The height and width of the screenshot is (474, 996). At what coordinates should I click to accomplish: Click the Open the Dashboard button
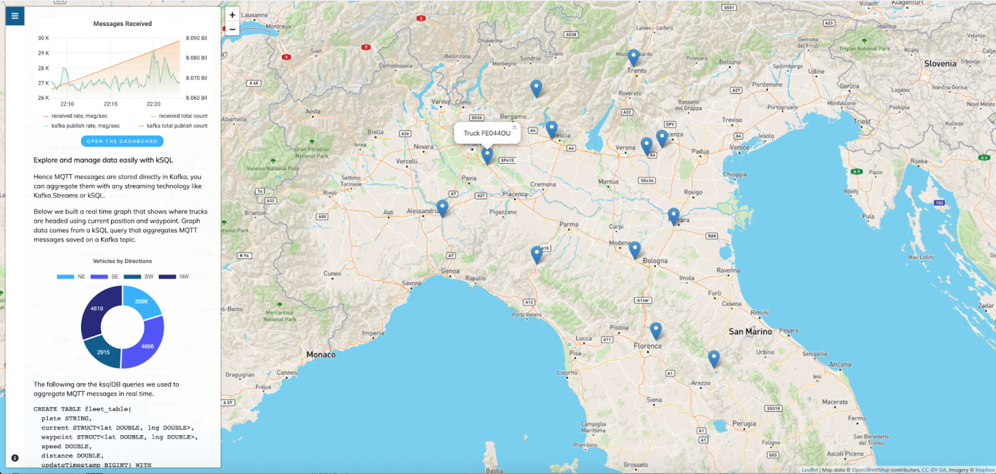122,141
